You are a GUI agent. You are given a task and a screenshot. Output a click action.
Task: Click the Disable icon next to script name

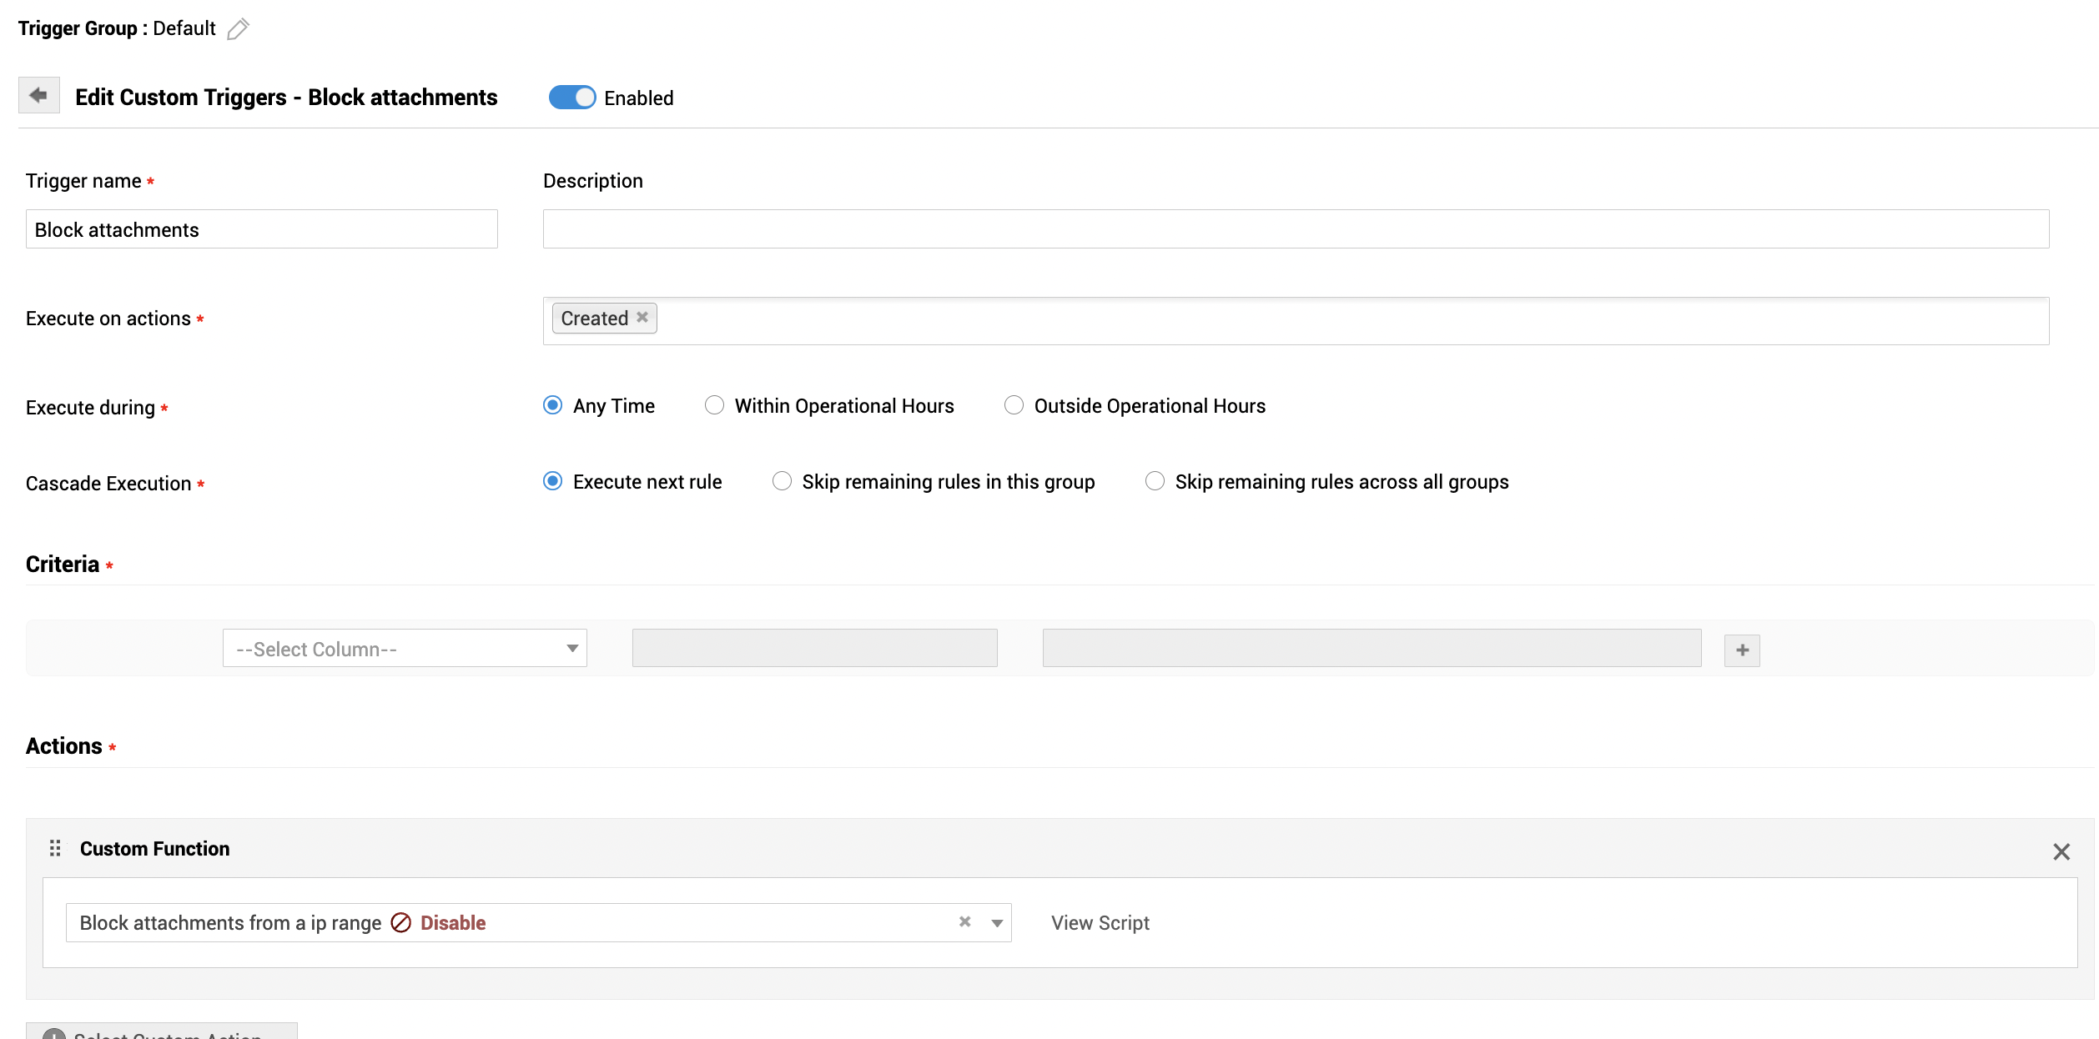click(x=401, y=923)
